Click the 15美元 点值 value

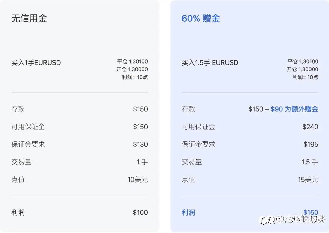pos(308,180)
